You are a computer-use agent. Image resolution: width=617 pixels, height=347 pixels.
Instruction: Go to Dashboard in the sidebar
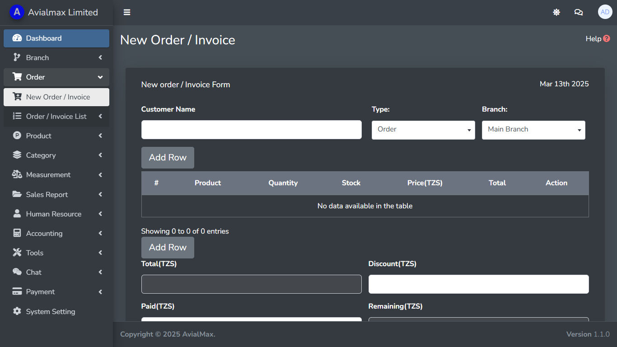[56, 38]
